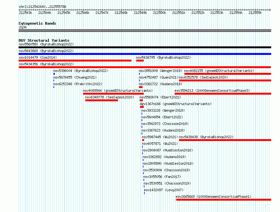The image size is (280, 212).
Task: Open nsv3542973 (Chaisson2019) entry
Action: pos(165,124)
